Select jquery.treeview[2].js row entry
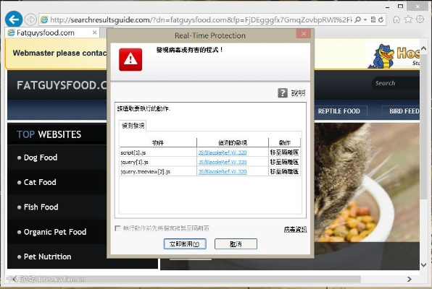 pyautogui.click(x=146, y=172)
